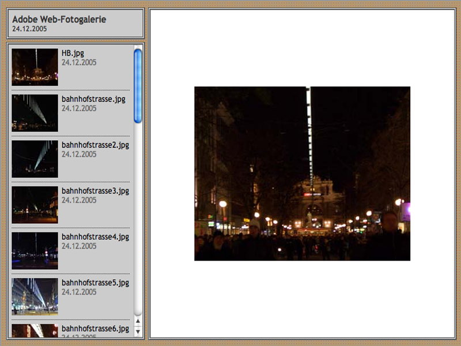Click the date under HB.jpg
Viewport: 461px width, 346px height.
click(79, 62)
